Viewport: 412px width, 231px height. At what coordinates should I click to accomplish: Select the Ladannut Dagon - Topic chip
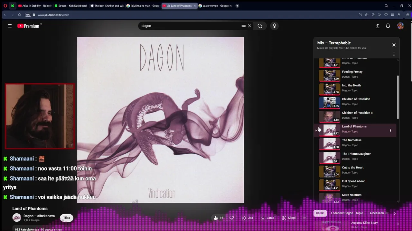point(347,213)
